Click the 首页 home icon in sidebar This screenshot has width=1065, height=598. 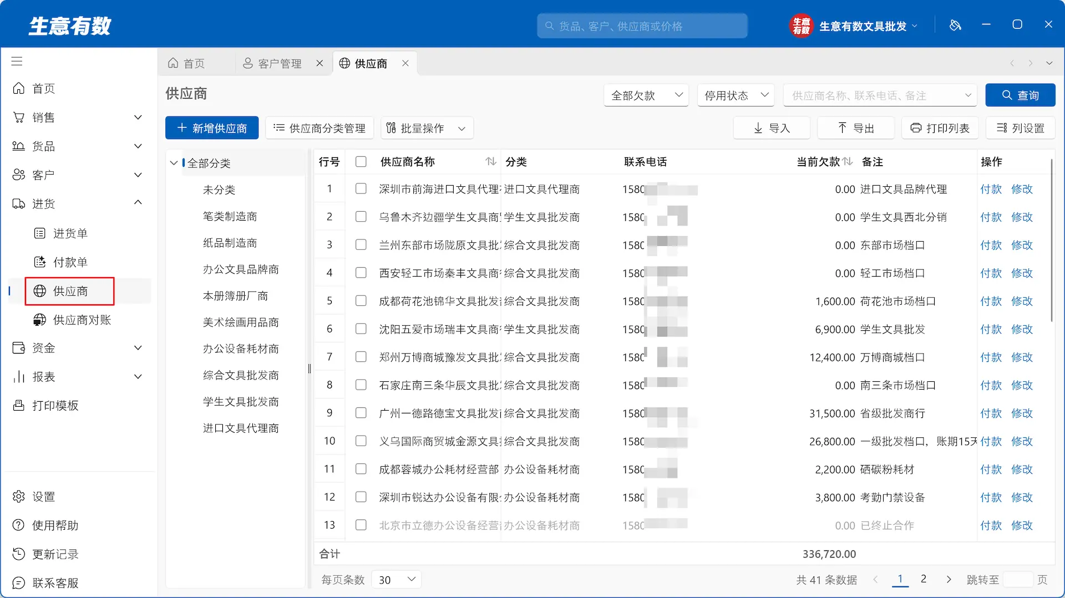pyautogui.click(x=19, y=89)
